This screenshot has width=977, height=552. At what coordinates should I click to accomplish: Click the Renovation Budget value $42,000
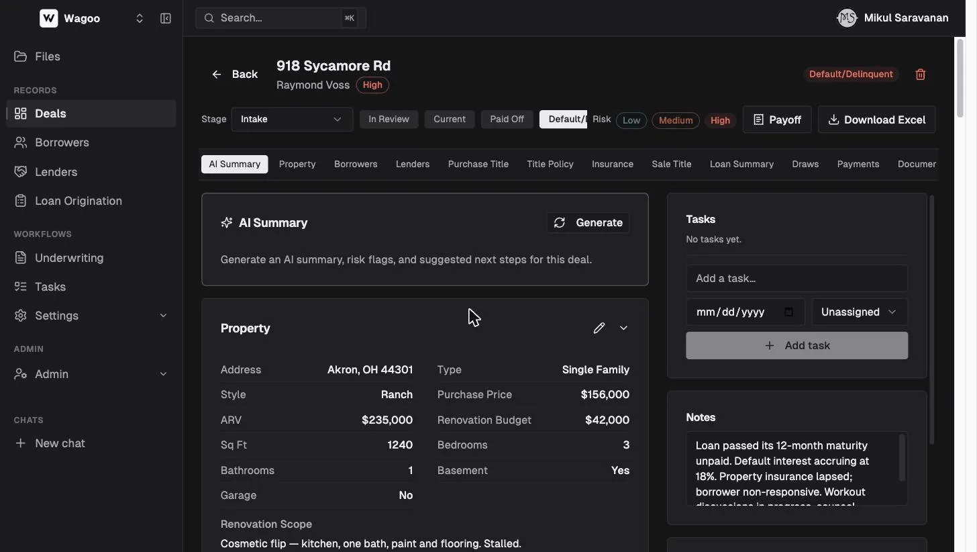point(607,420)
